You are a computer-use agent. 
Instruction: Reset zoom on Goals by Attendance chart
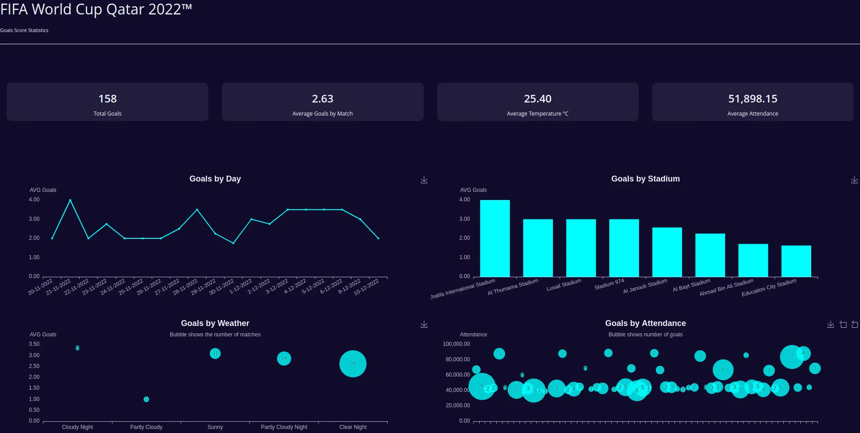click(x=855, y=325)
